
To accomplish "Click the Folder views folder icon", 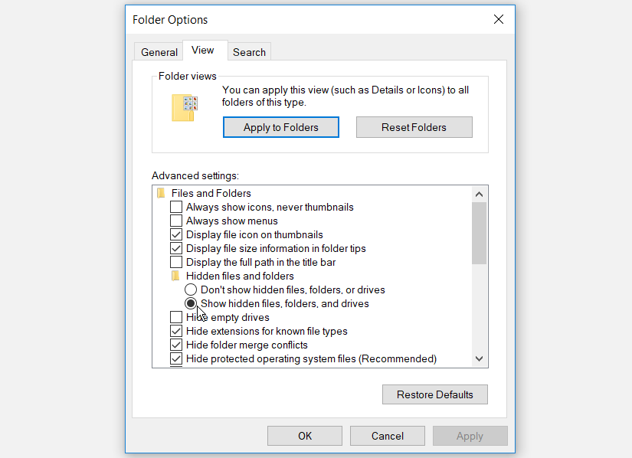I will coord(185,107).
